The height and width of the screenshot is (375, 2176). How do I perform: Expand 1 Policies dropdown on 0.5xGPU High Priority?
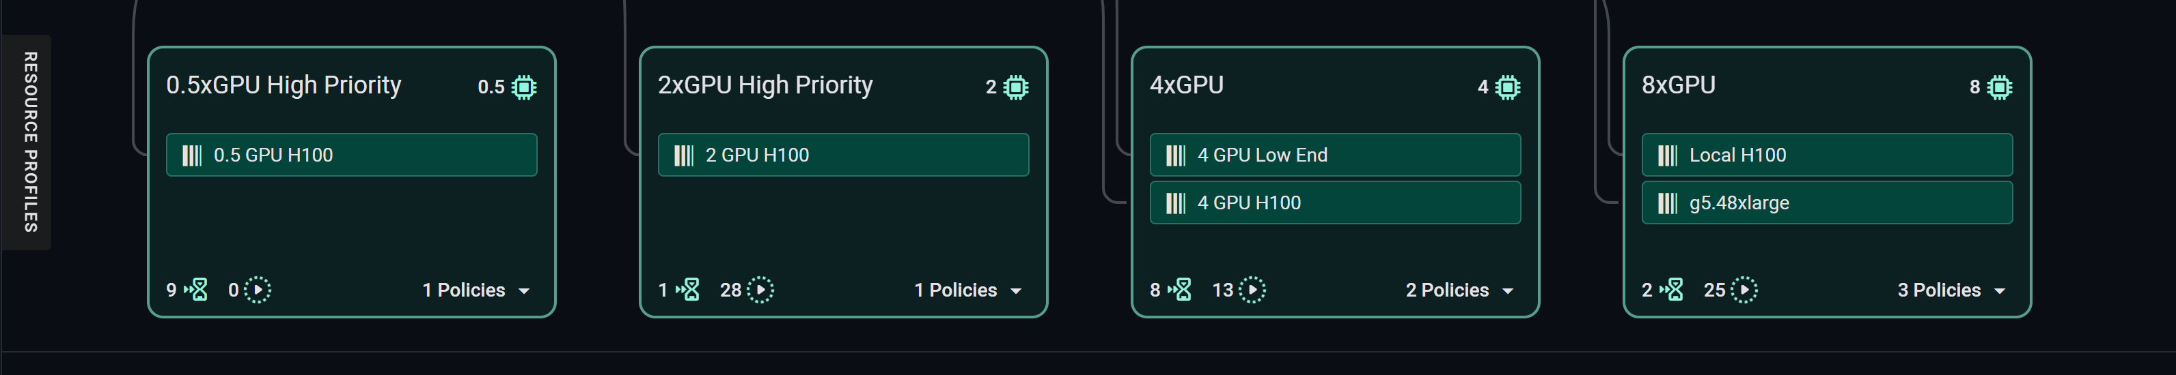click(x=476, y=290)
